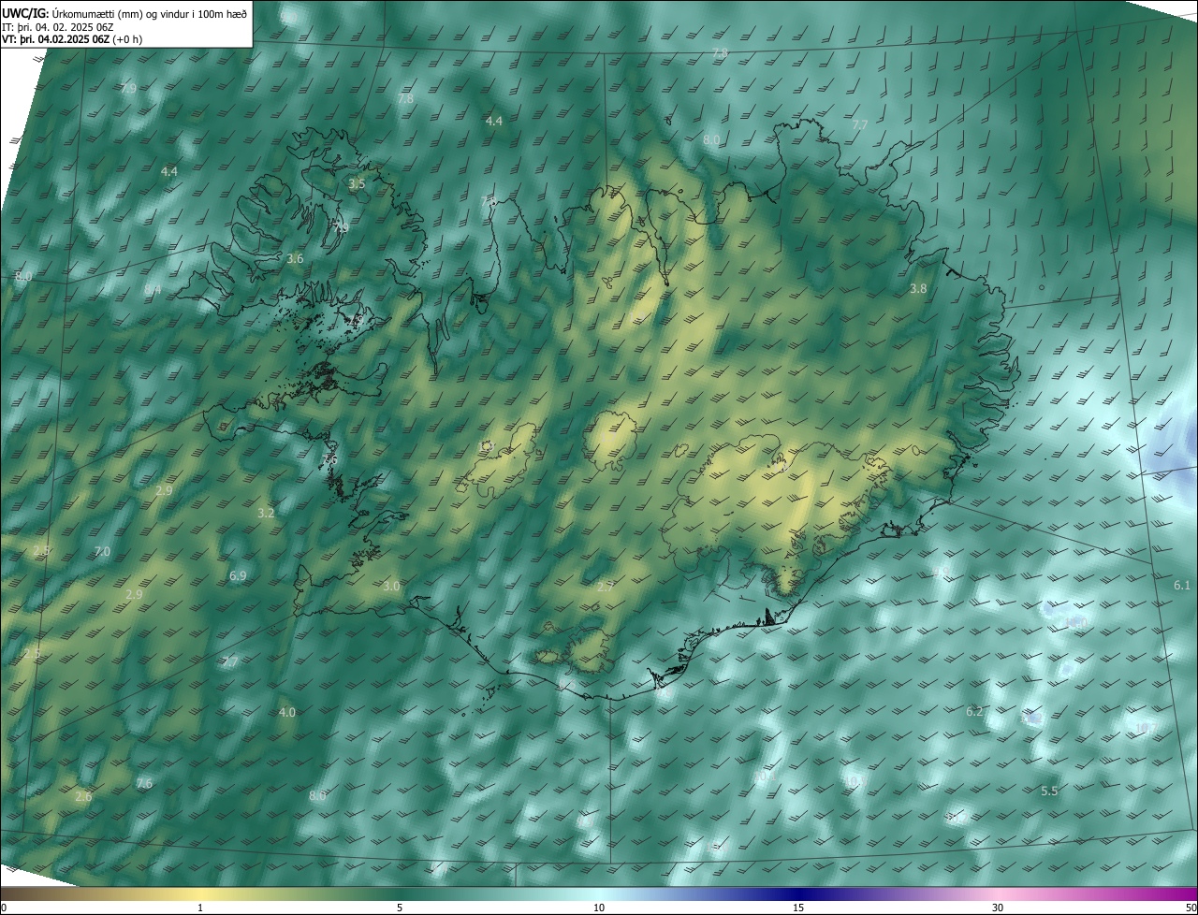Viewport: 1198px width, 915px height.
Task: Click the 'UWC/IG: Úrkomumætti (mm)' title line
Action: (124, 13)
